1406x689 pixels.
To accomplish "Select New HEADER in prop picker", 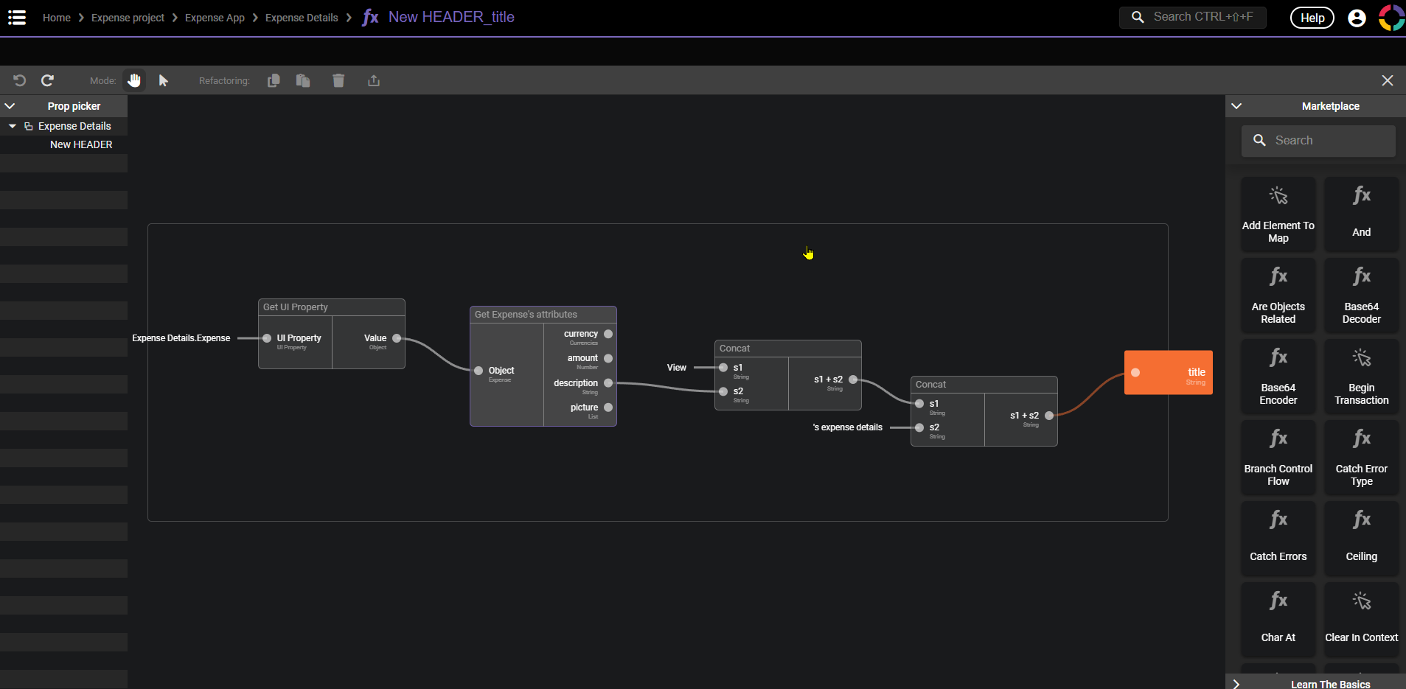I will (x=81, y=144).
